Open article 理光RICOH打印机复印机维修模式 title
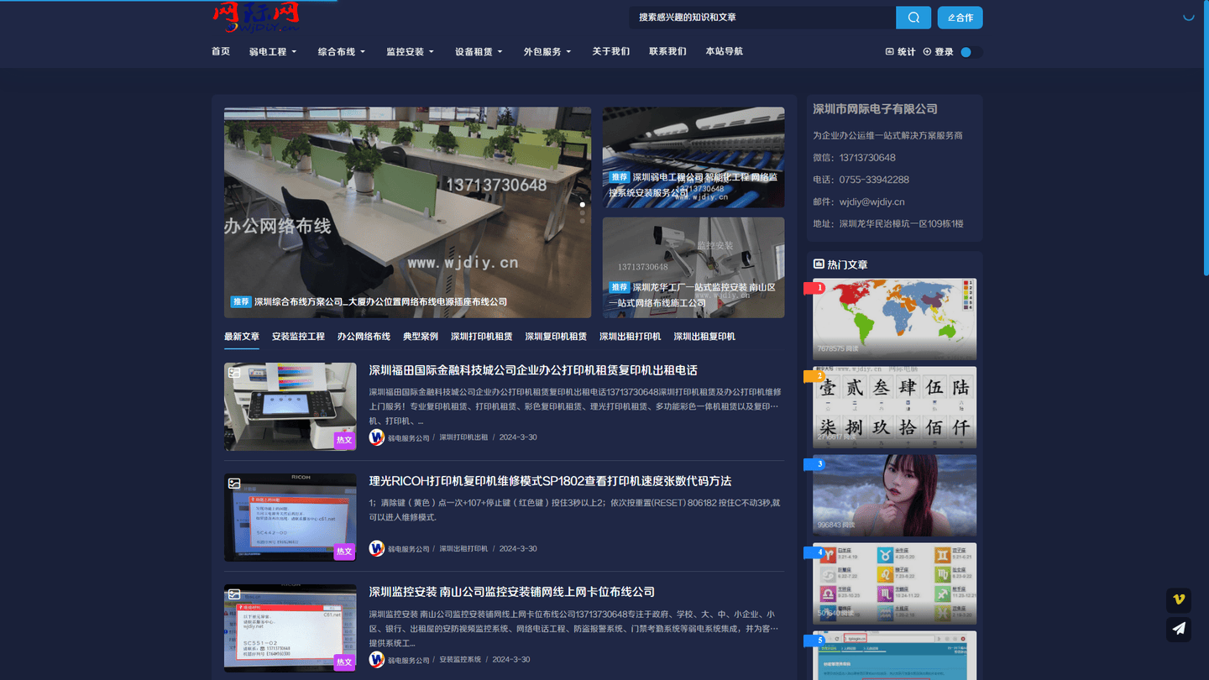The width and height of the screenshot is (1209, 680). point(550,481)
